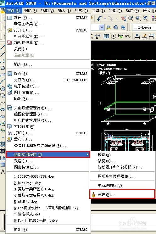This screenshot has width=156, height=234.
Task: Select the Zoom window icon
Action: 138,18
